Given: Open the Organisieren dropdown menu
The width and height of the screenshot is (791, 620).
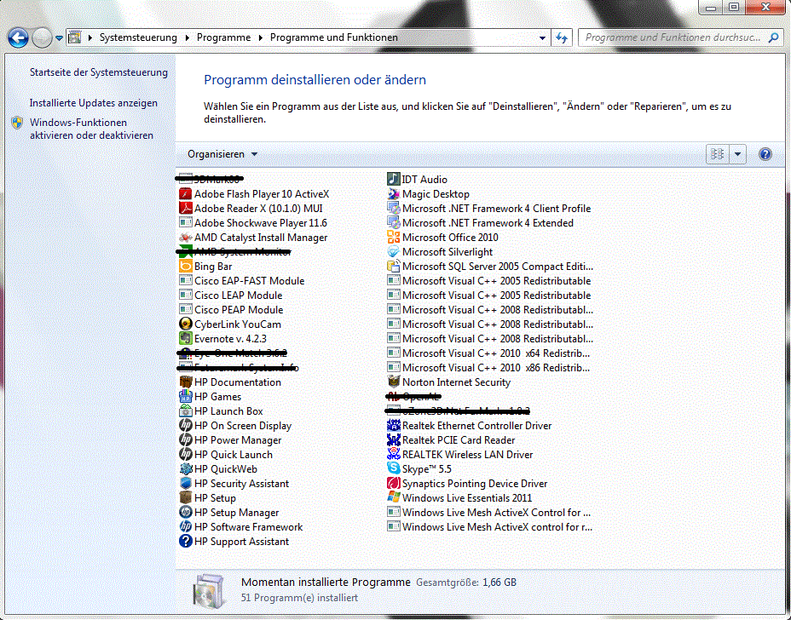Looking at the screenshot, I should [x=222, y=154].
